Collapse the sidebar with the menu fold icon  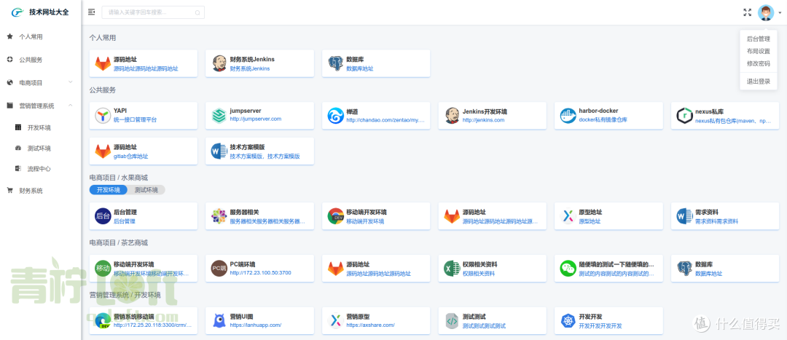(91, 12)
